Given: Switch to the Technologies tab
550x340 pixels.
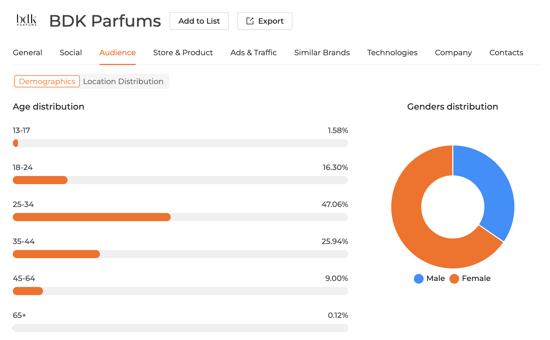Looking at the screenshot, I should click(392, 52).
